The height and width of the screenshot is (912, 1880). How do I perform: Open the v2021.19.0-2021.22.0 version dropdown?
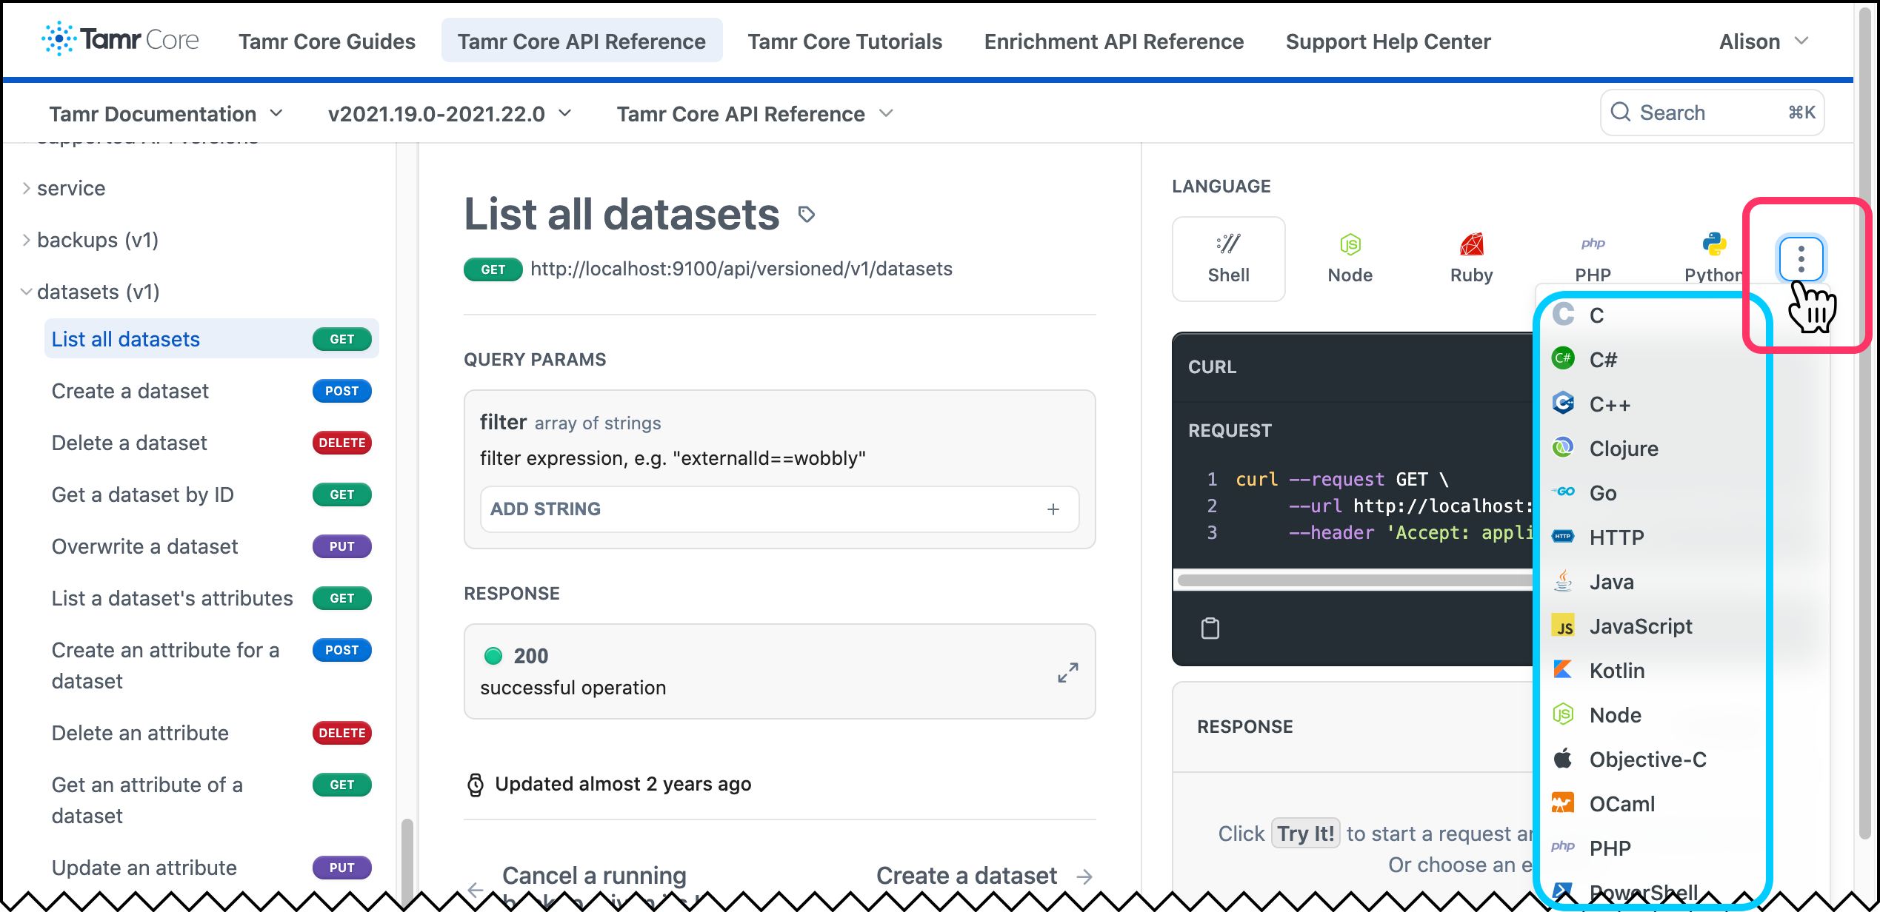click(450, 114)
